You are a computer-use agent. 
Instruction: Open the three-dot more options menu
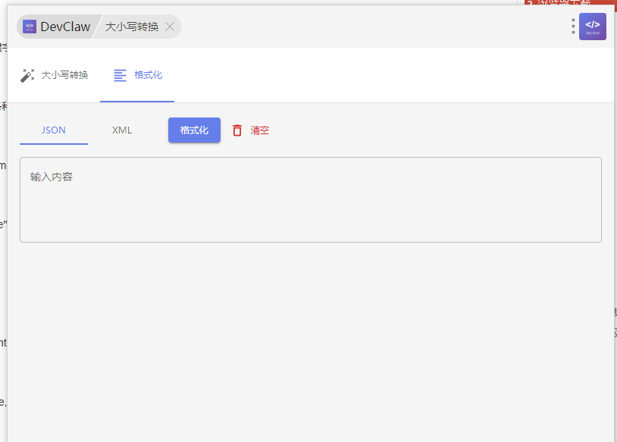coord(573,27)
